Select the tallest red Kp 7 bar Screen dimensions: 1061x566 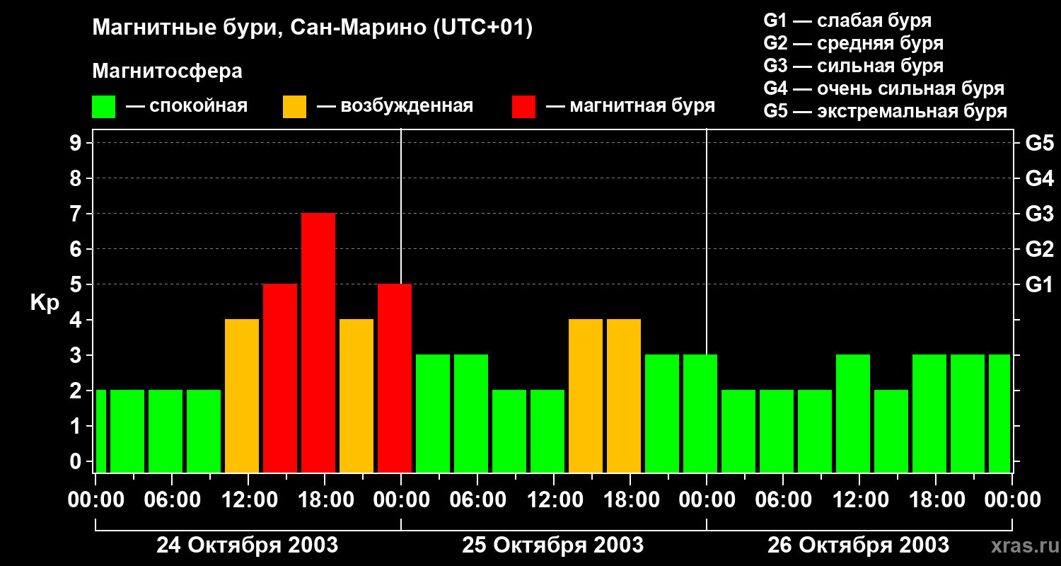[318, 342]
